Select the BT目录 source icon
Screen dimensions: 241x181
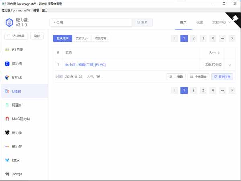tap(7, 50)
